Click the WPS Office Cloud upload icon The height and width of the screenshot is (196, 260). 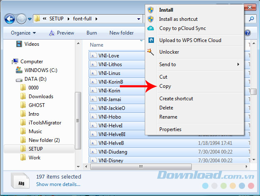pos(151,40)
